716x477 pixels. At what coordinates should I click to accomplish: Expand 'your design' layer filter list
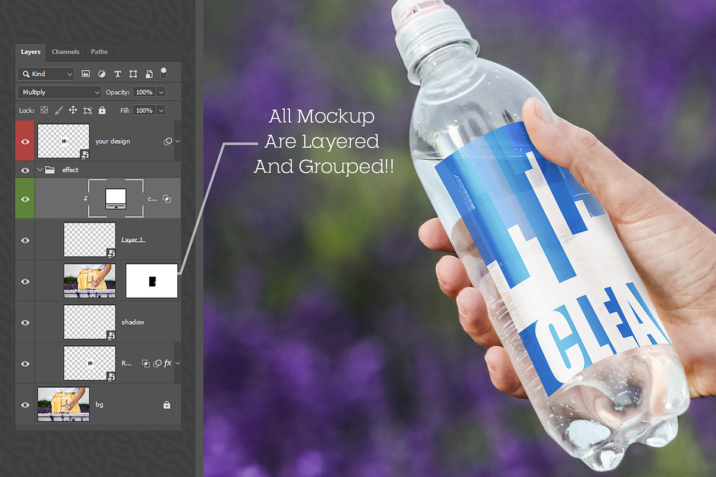pos(177,141)
